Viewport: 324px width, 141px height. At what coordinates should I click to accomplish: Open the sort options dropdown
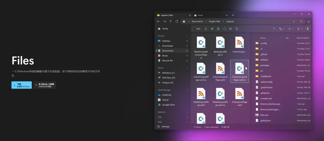click(x=291, y=29)
